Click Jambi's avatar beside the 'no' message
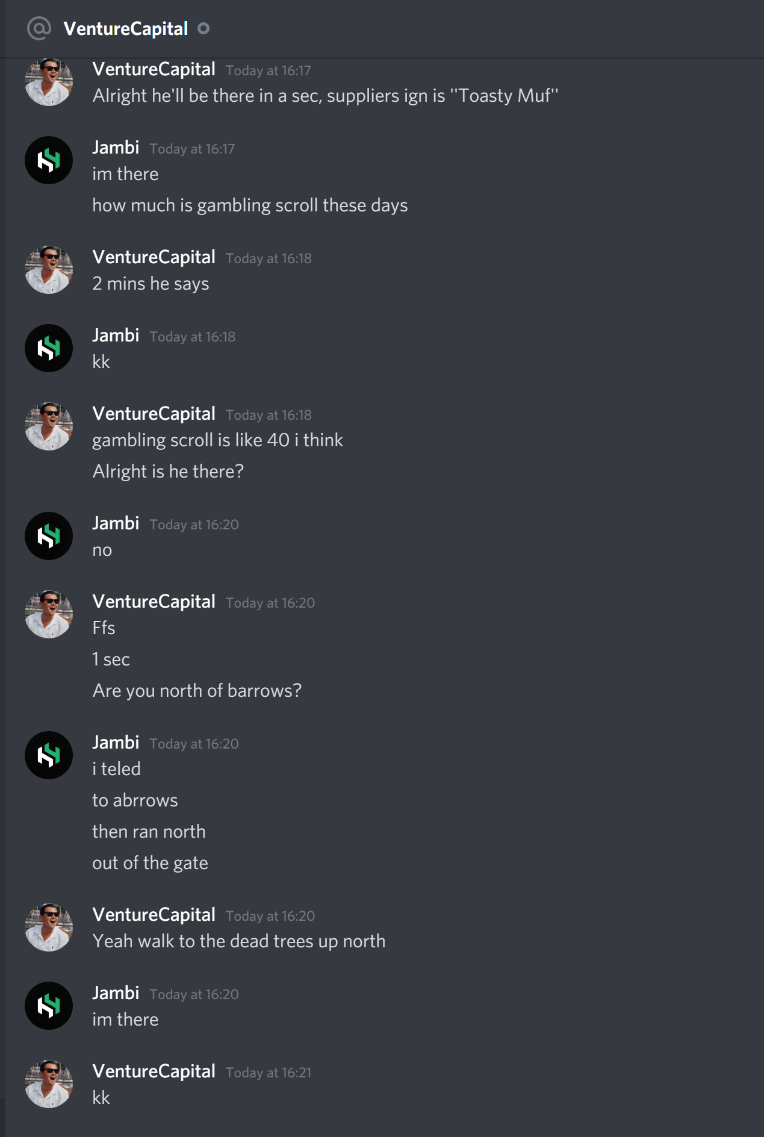 tap(49, 536)
